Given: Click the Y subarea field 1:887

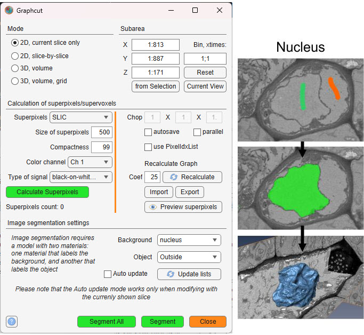Looking at the screenshot, I should coord(156,59).
